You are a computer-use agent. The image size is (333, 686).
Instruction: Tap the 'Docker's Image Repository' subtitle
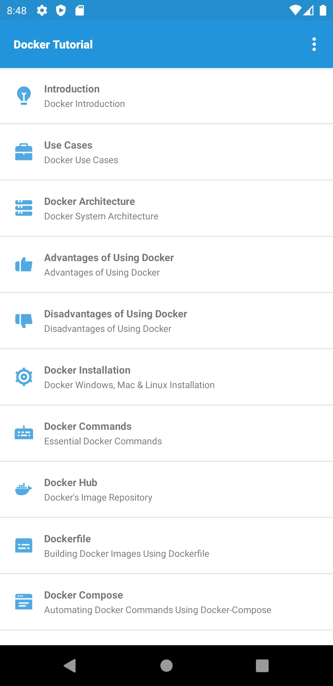point(98,498)
